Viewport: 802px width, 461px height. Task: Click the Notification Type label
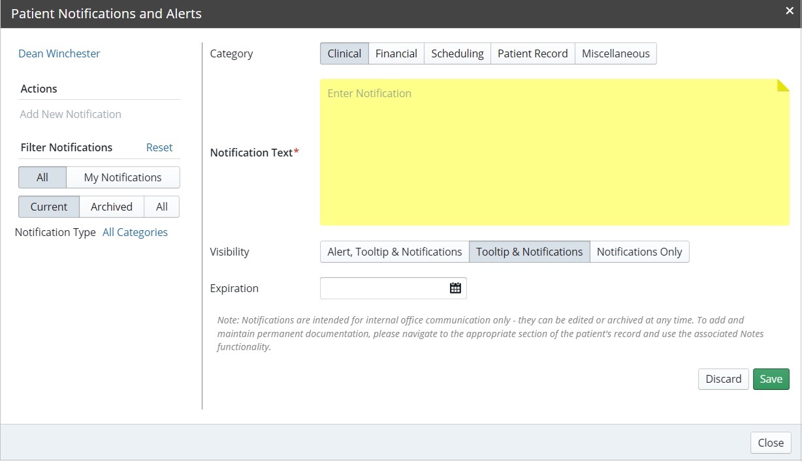[x=56, y=232]
